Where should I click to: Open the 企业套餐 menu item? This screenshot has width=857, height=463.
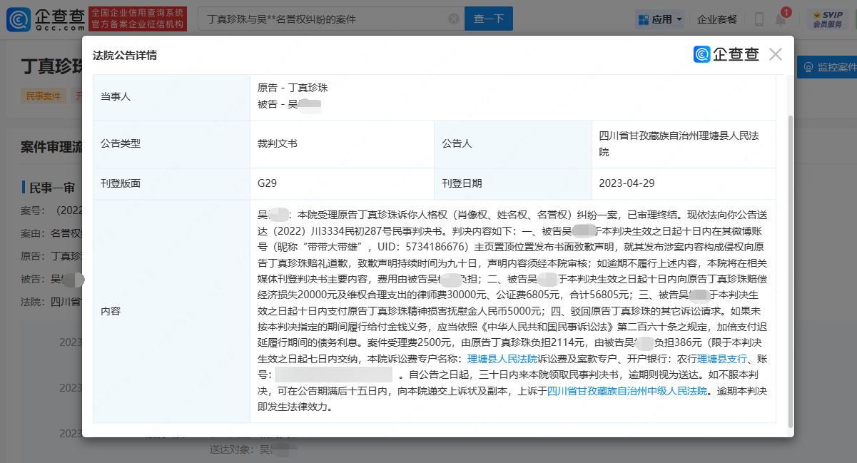[x=717, y=18]
